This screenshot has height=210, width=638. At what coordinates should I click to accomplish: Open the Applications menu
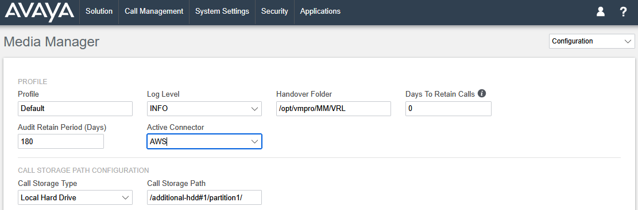(x=320, y=11)
